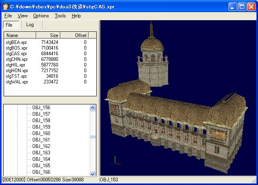258x185 pixels.
Task: Click the size value 6778880
Action: [x=50, y=59]
